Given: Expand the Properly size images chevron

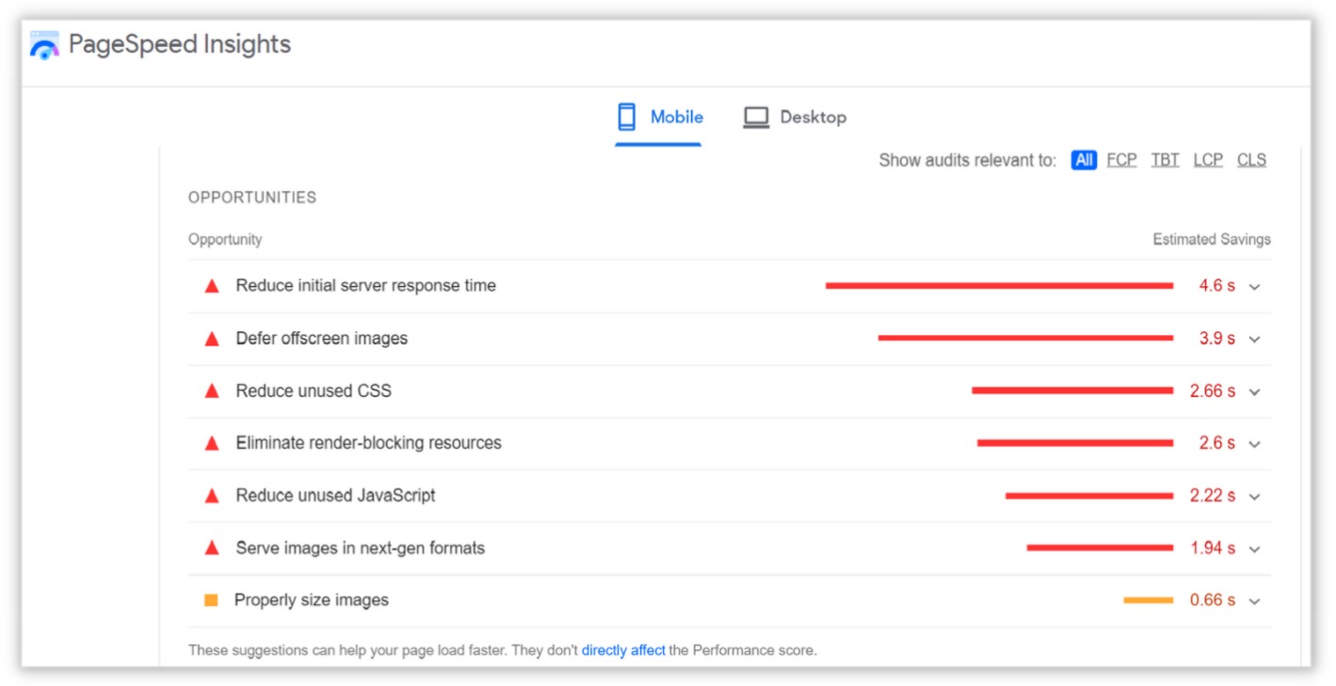Looking at the screenshot, I should point(1254,600).
